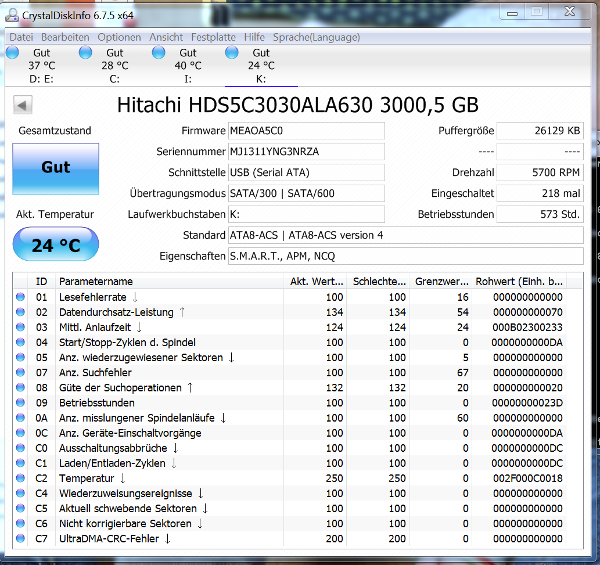This screenshot has height=565, width=600.
Task: Click the CrystalDiskInfo title bar app icon
Action: point(12,15)
